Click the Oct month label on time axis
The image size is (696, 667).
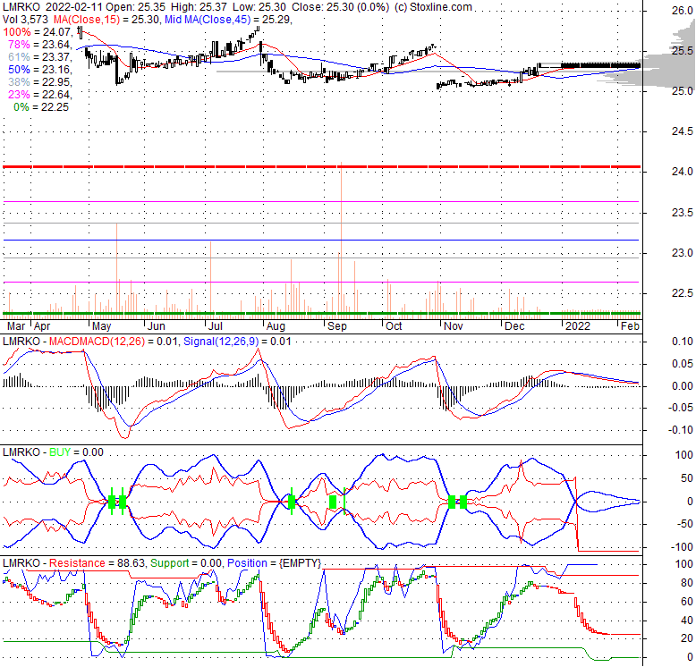[x=394, y=326]
